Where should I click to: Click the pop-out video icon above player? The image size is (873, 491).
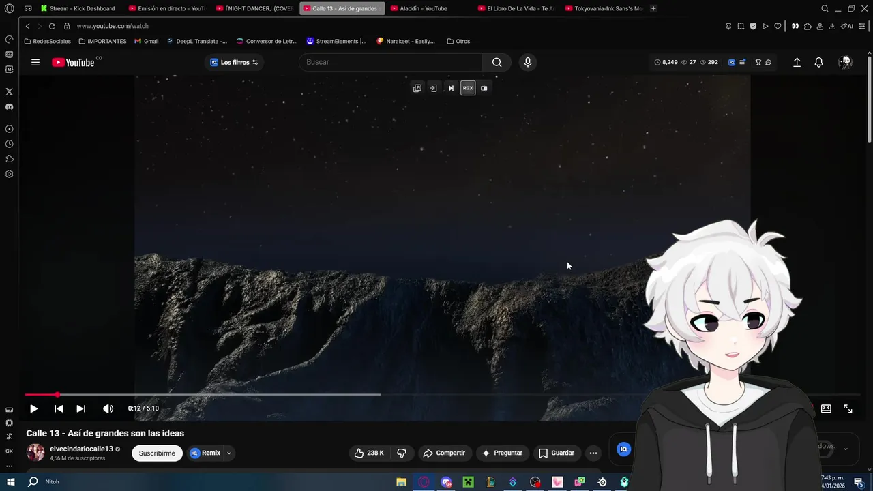point(417,88)
